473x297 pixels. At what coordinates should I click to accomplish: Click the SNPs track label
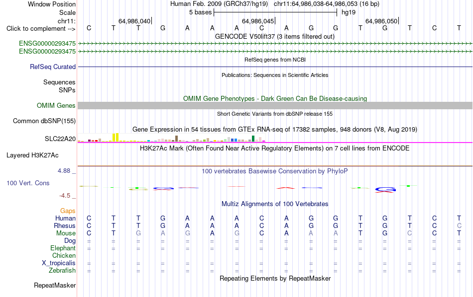(67, 90)
